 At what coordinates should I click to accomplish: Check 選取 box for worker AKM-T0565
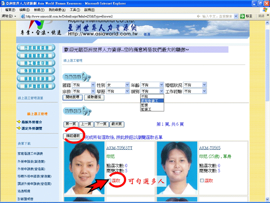(x=202, y=180)
